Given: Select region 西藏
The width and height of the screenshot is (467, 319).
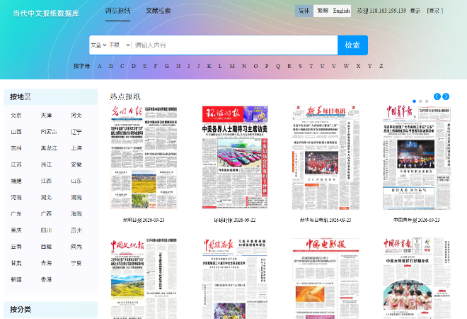Looking at the screenshot, I should coord(46,247).
